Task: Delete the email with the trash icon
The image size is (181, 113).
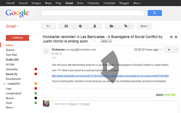Action: click(95, 26)
